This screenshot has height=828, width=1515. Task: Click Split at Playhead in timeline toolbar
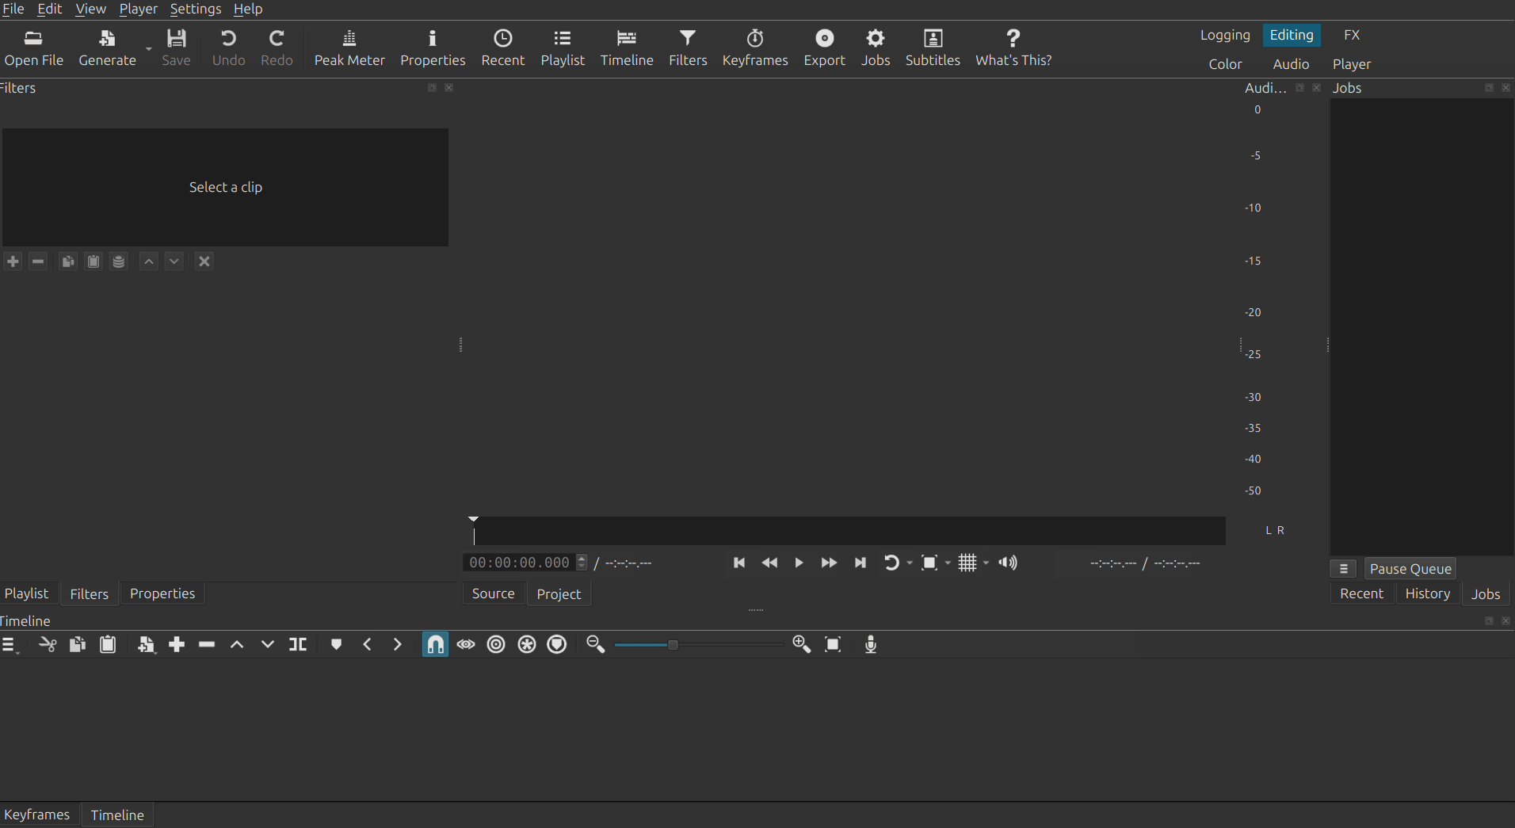tap(298, 644)
